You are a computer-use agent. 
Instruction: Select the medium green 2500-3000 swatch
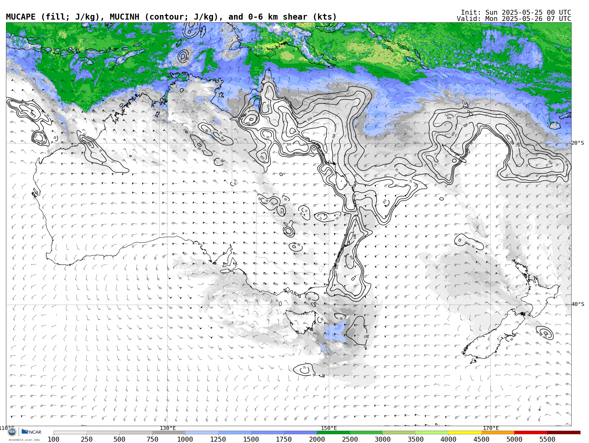[x=366, y=433]
